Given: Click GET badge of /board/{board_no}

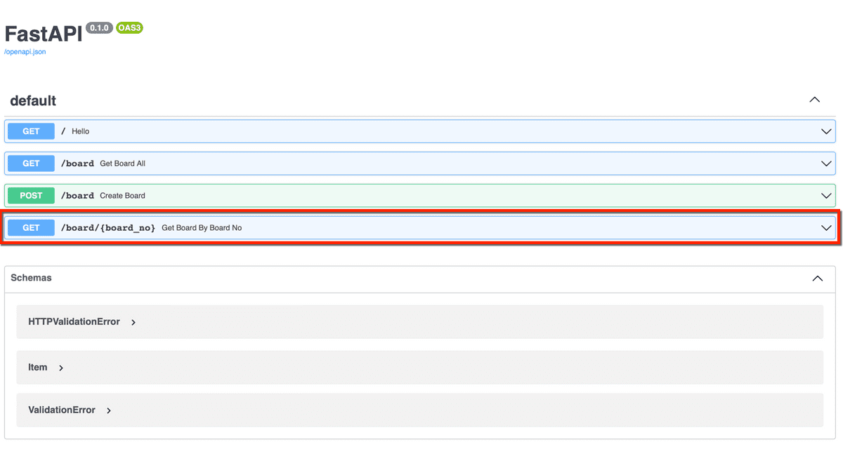Looking at the screenshot, I should pos(31,228).
